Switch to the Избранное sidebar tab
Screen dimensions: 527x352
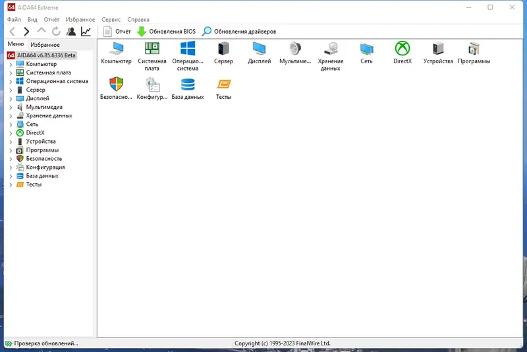pos(45,45)
